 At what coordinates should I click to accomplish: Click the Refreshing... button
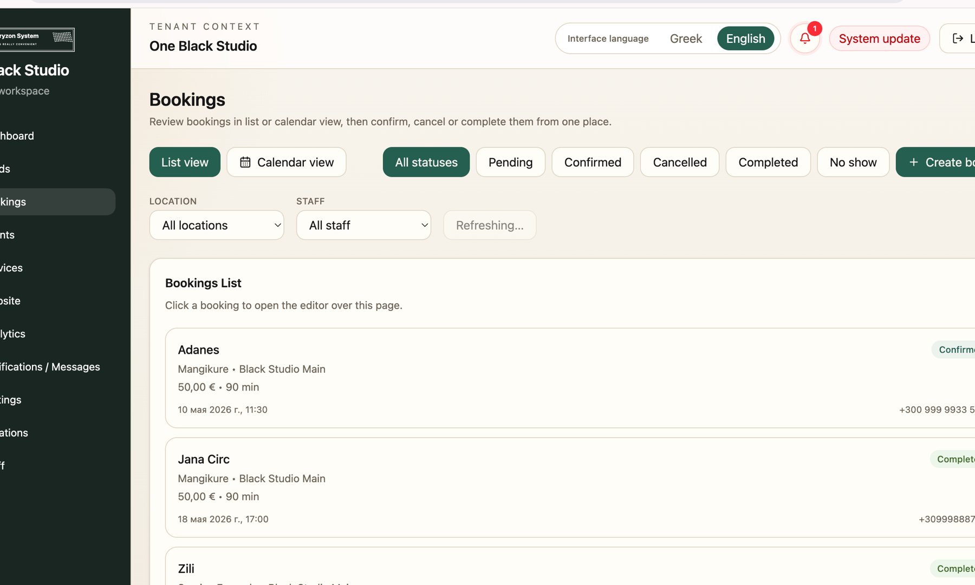tap(490, 225)
